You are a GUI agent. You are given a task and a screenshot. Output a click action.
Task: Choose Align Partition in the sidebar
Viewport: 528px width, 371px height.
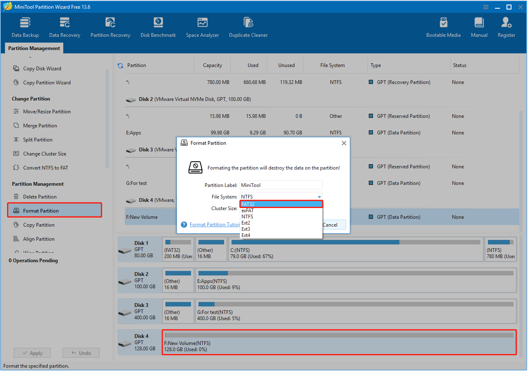(x=39, y=239)
